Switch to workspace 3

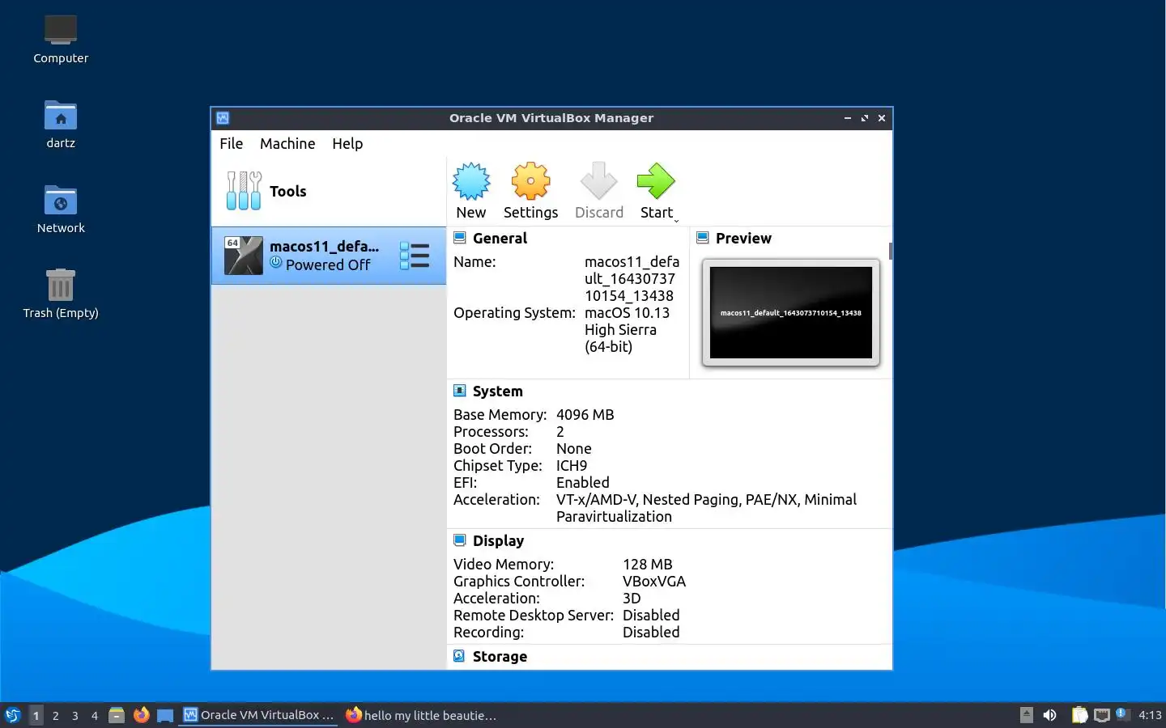point(75,715)
